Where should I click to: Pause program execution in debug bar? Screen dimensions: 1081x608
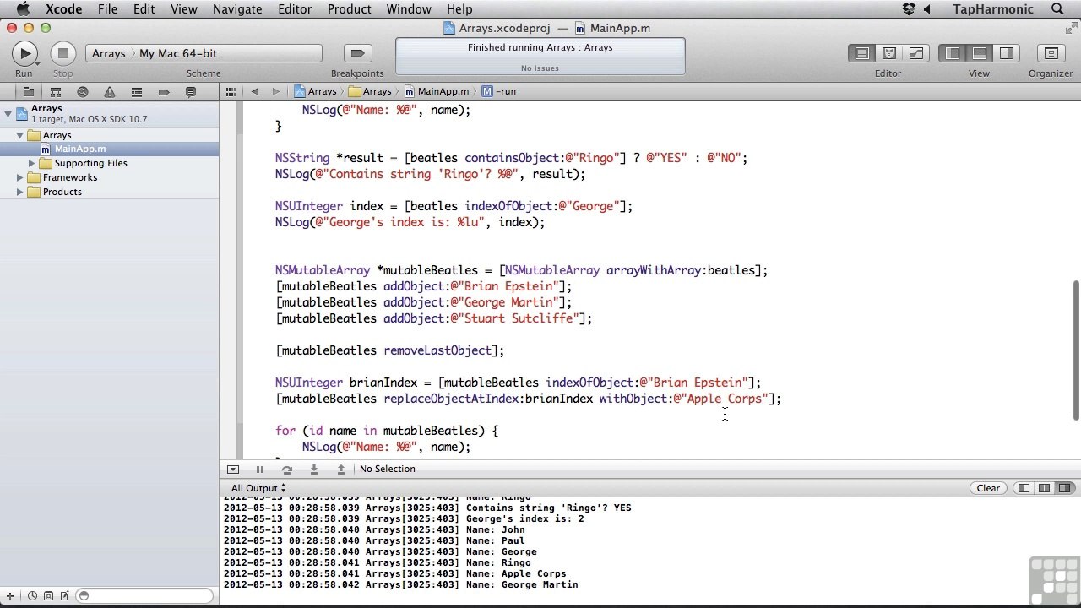pyautogui.click(x=260, y=470)
